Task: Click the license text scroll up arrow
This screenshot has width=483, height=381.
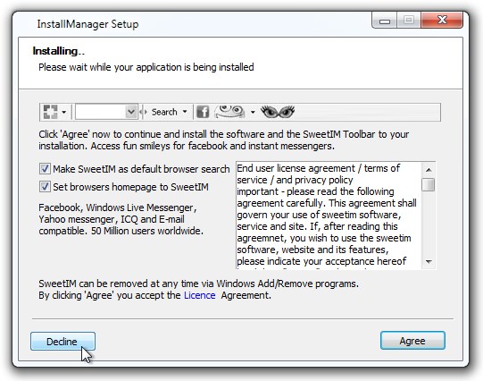Action: [x=429, y=170]
